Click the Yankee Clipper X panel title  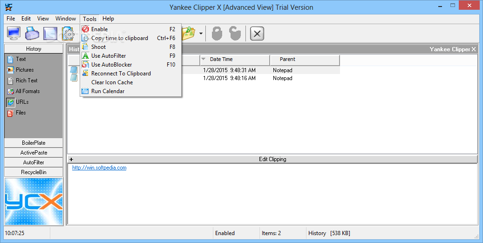(x=453, y=49)
